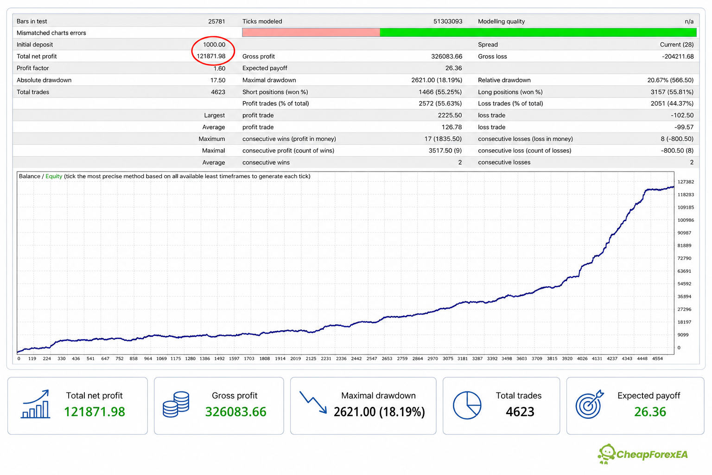Click the coin stack icon beside Gross profit
The height and width of the screenshot is (475, 712).
point(176,404)
